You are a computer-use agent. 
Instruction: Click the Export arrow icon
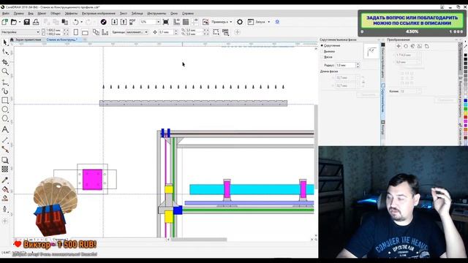click(124, 22)
